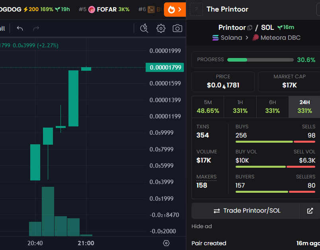Click the 21:00 time axis label

(86, 243)
